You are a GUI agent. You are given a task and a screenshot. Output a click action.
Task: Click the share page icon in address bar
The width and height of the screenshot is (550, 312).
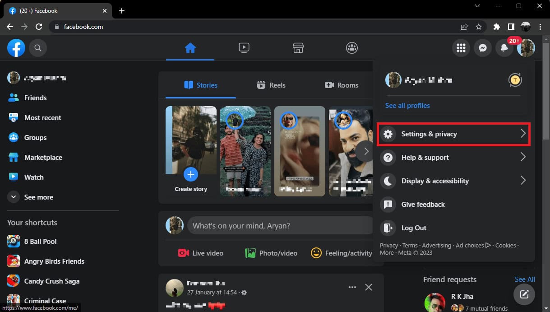[x=464, y=27]
